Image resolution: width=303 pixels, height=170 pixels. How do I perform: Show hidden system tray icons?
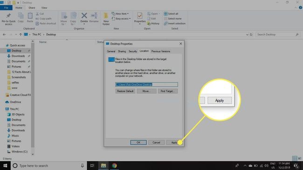point(245,165)
